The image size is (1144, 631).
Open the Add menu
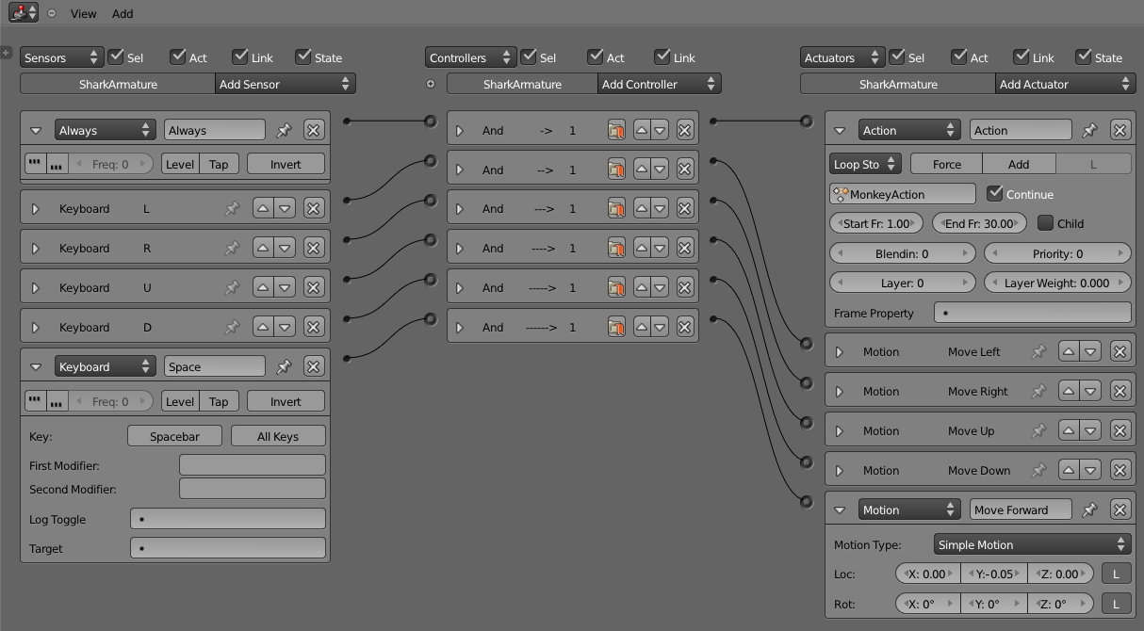122,13
